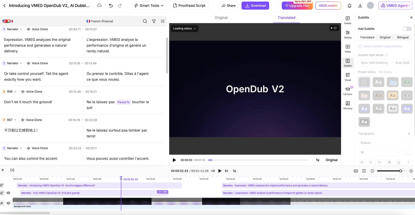Click the cloud save status icon

[99, 5]
